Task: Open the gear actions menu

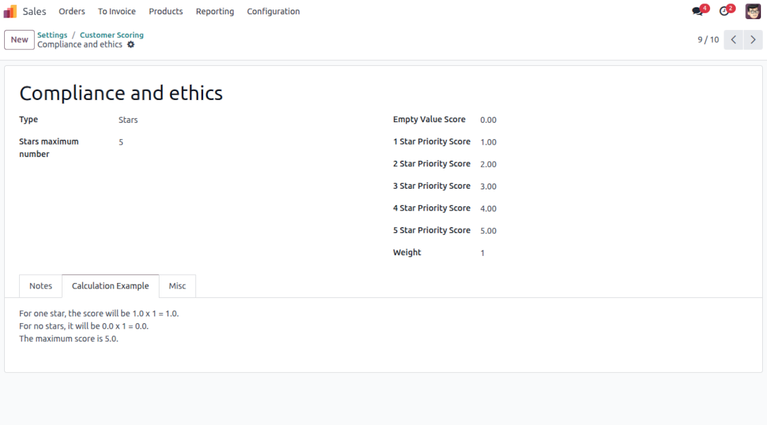Action: click(x=130, y=45)
